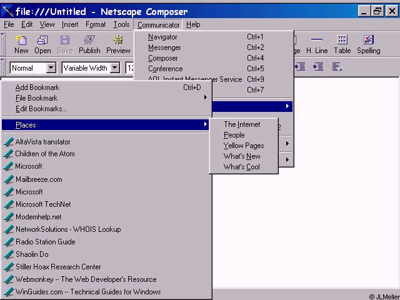400x300 pixels.
Task: Open the File menu
Action: click(9, 24)
